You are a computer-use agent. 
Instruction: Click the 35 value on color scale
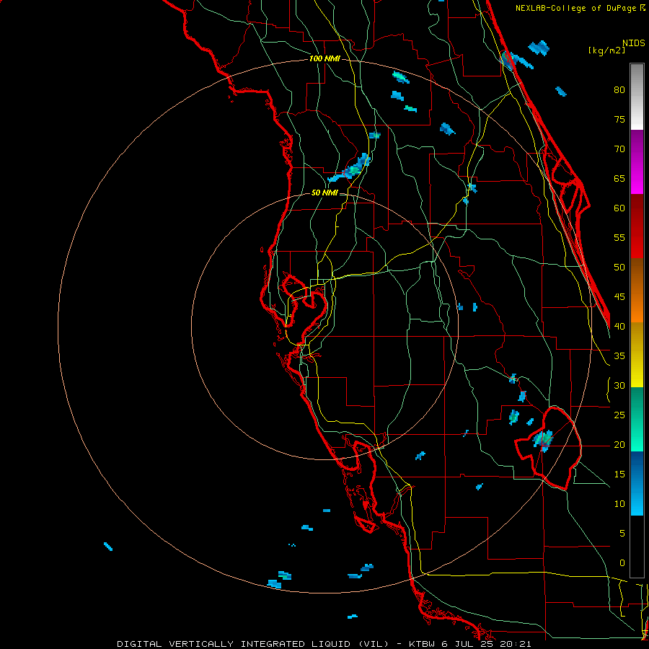(x=619, y=356)
